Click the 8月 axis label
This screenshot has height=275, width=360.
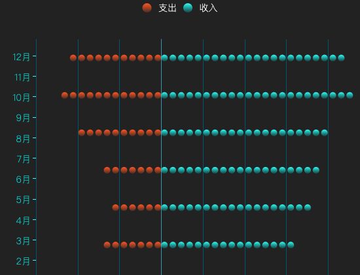click(23, 139)
